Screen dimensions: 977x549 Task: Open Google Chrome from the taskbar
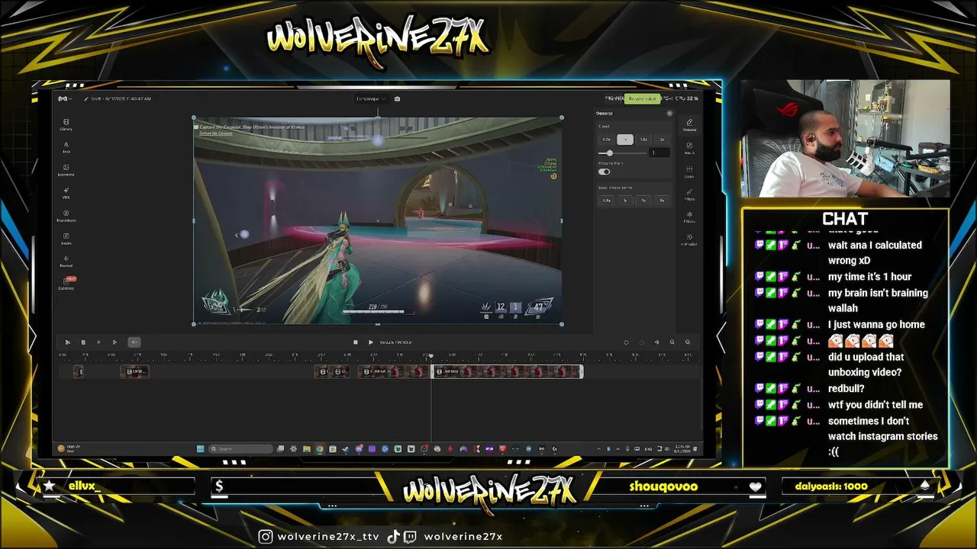[x=320, y=448]
